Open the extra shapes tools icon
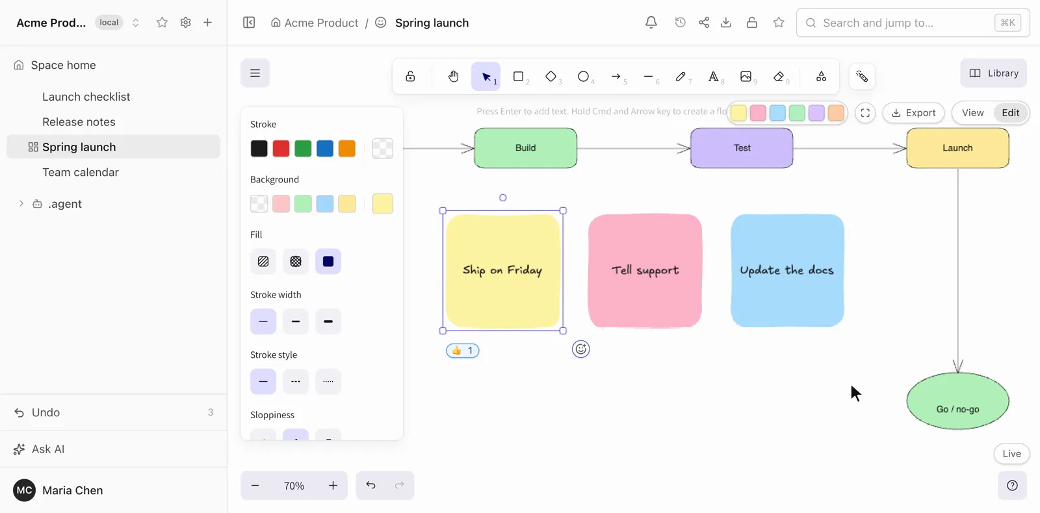The width and height of the screenshot is (1040, 513). [x=821, y=77]
